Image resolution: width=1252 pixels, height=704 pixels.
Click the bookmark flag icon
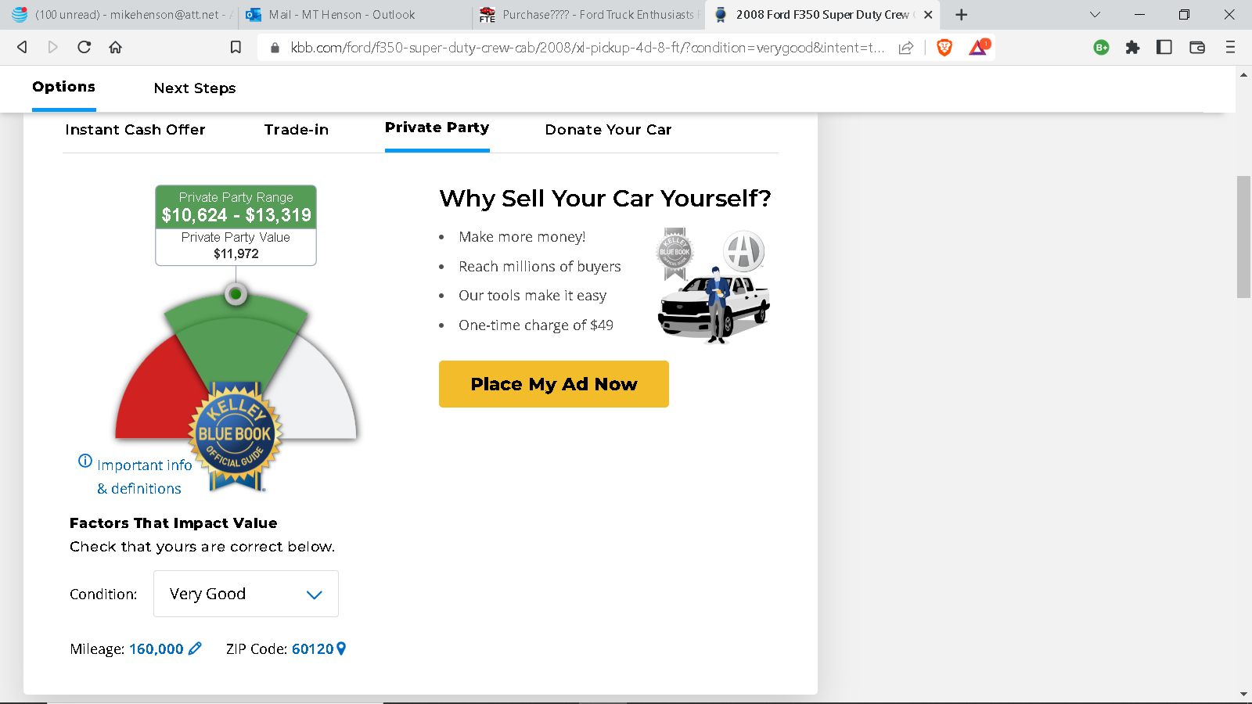coord(236,47)
